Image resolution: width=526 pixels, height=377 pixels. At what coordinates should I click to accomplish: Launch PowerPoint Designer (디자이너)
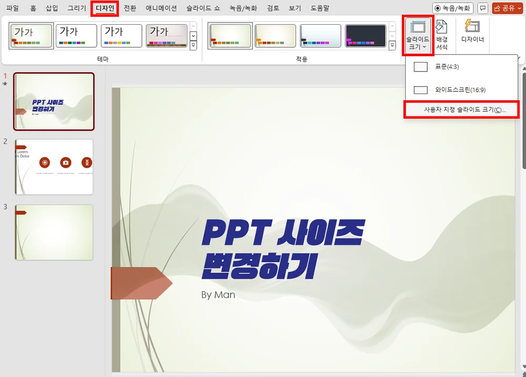(x=472, y=35)
